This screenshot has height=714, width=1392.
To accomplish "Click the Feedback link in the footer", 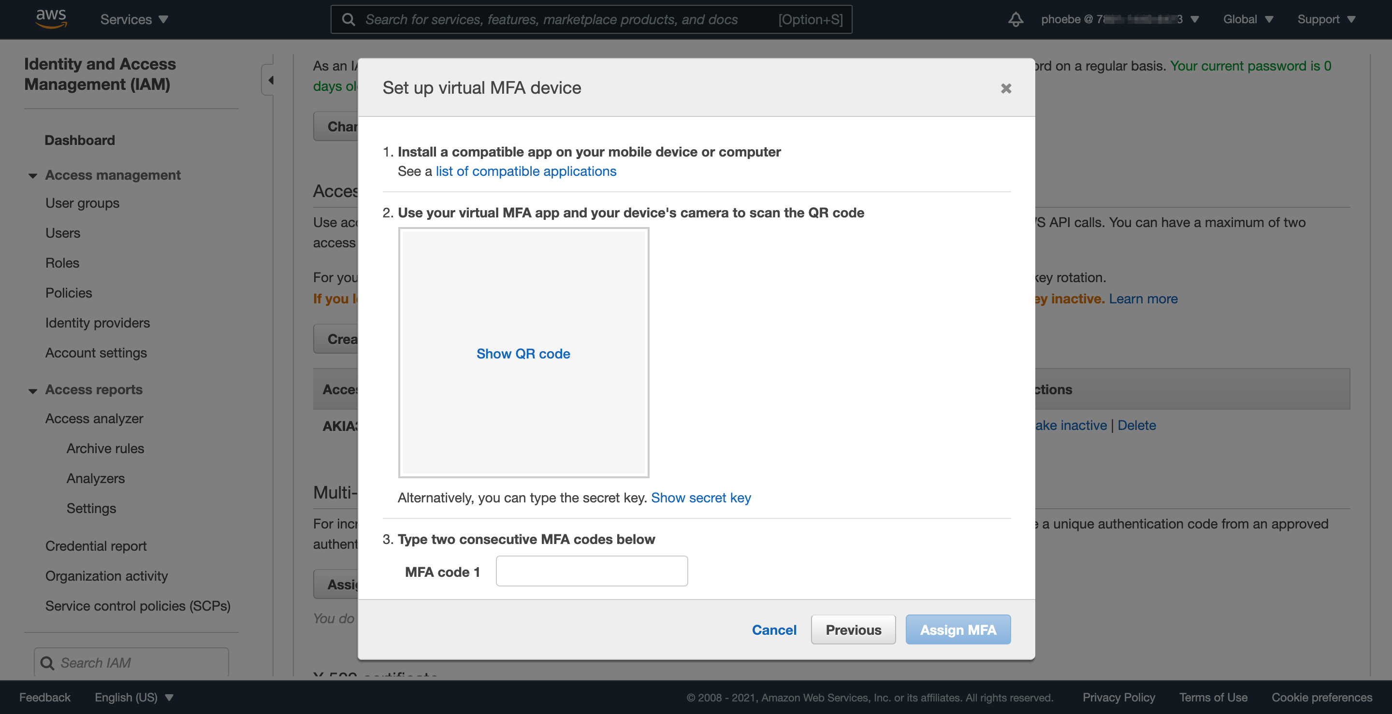I will (45, 697).
